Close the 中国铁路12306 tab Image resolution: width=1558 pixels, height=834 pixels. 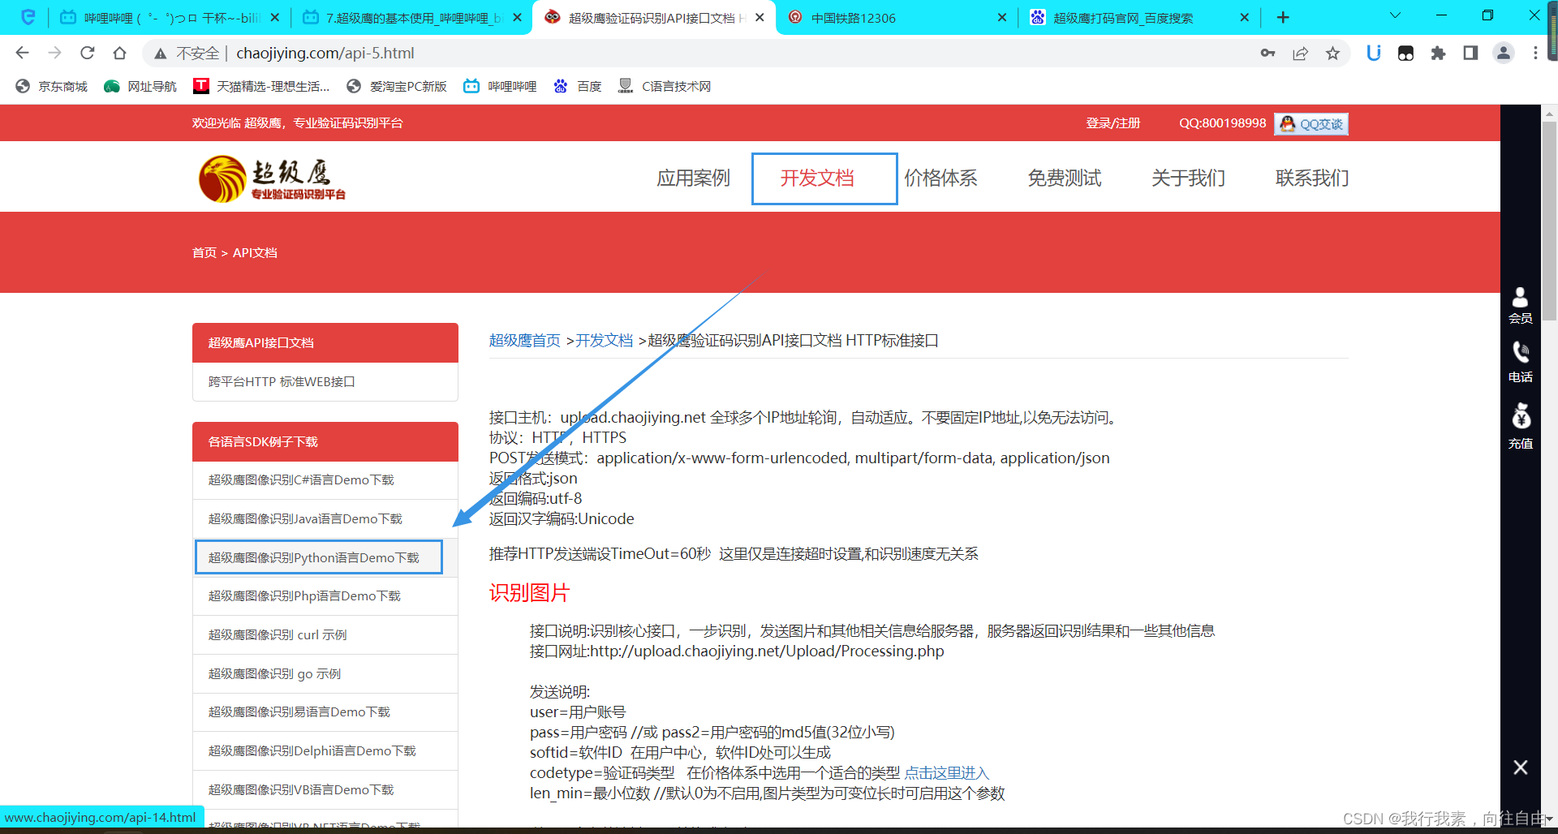click(x=1001, y=17)
